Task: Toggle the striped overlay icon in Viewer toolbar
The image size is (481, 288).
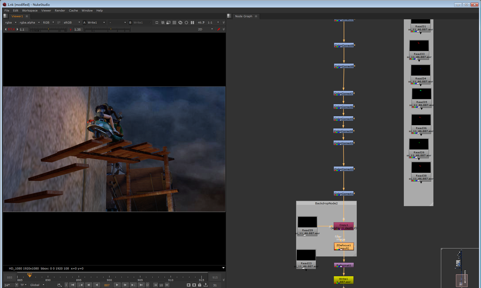Action: click(163, 23)
